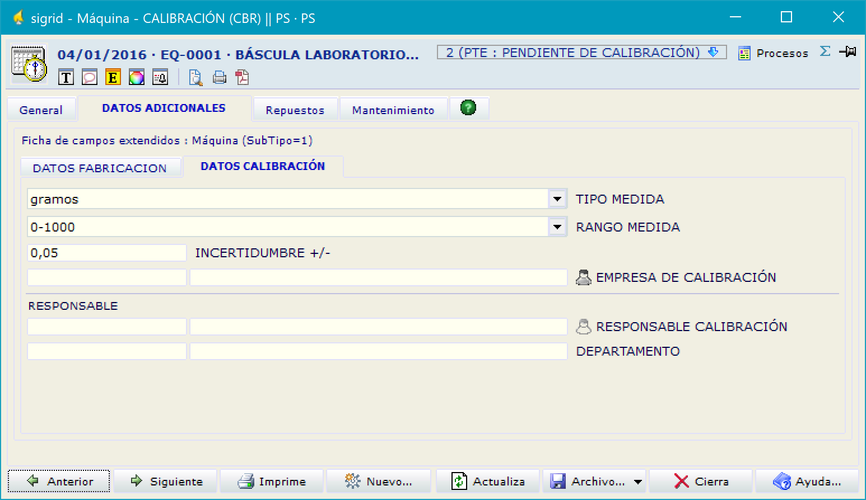Click the RESPONSABLE section label
This screenshot has height=500, width=866.
[73, 306]
